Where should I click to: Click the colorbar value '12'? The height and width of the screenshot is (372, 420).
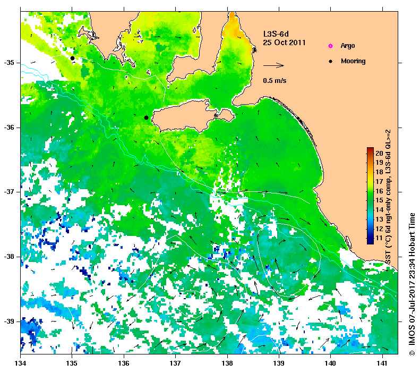[379, 229]
